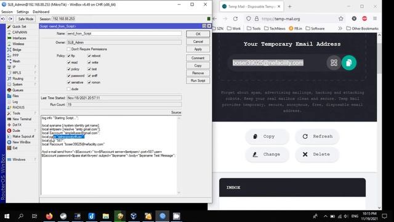Open Files menu entry

tap(15, 96)
